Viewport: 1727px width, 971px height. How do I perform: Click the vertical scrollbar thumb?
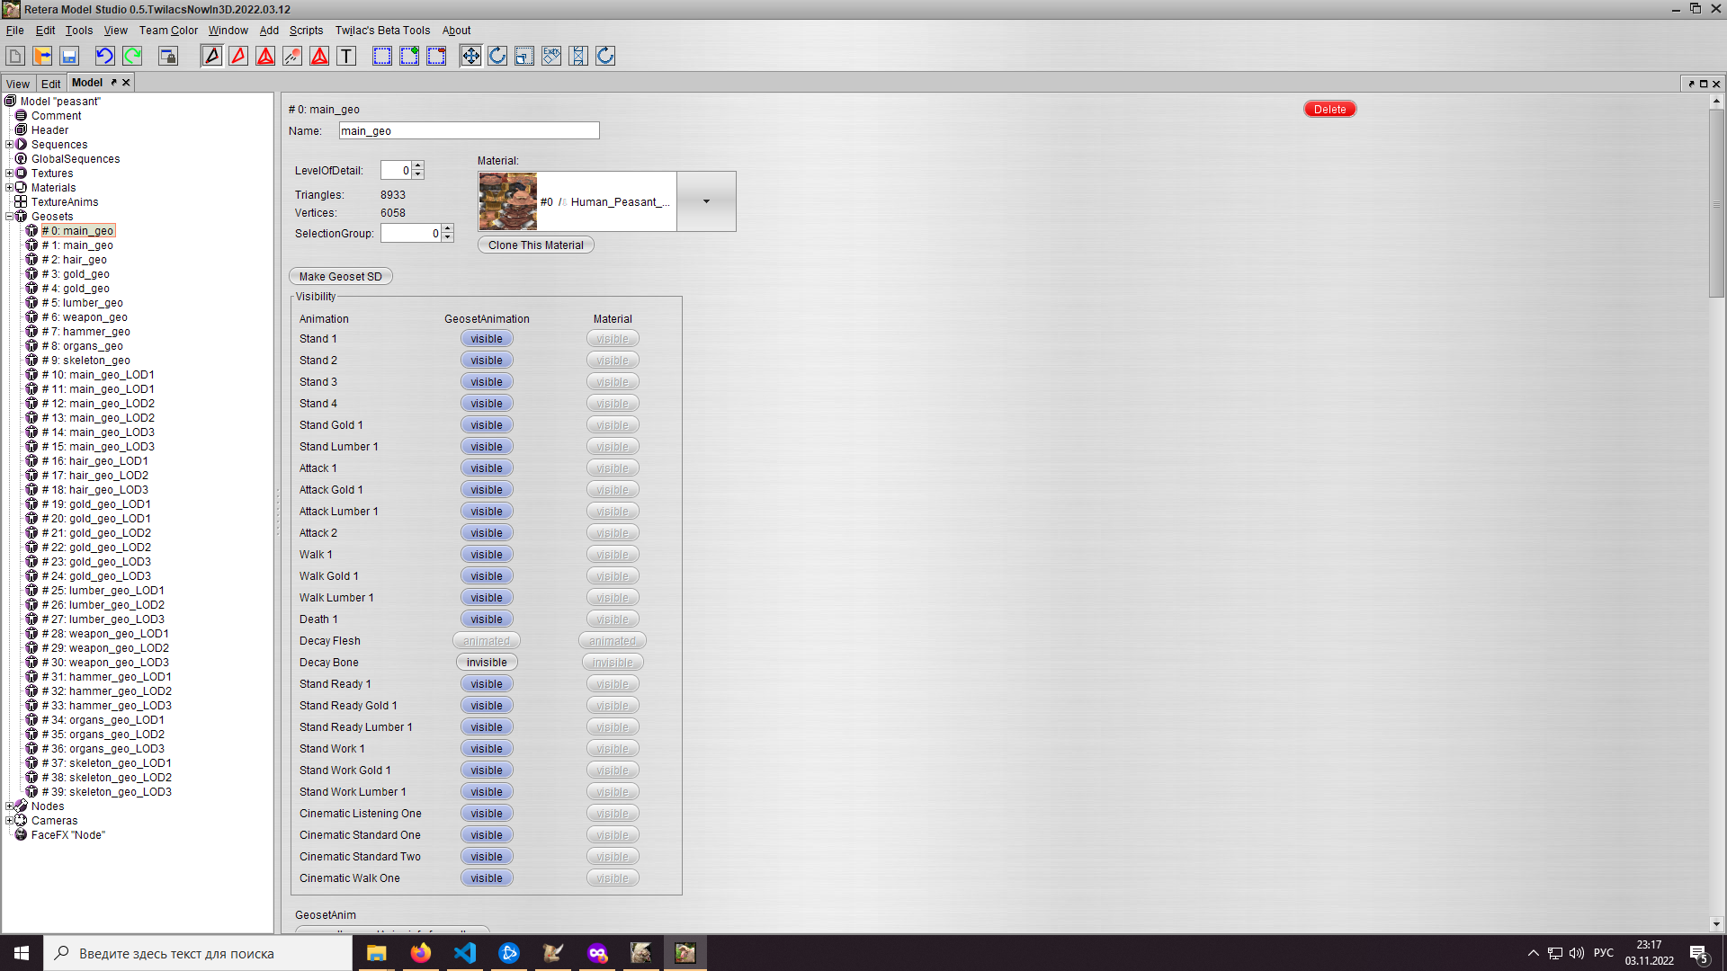[1716, 202]
